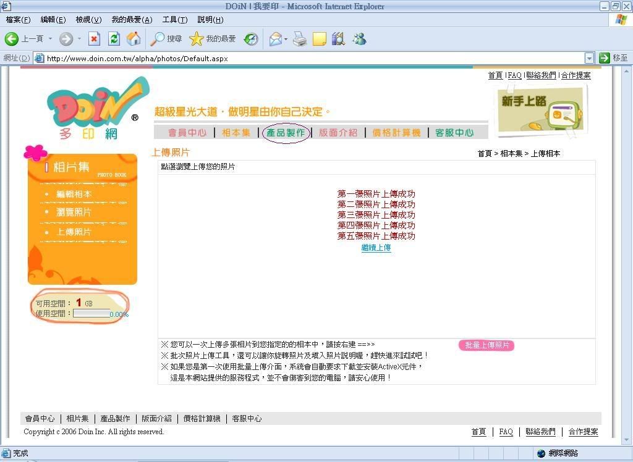Go to browser Home page icon
Screen dimensions: 633x462
click(x=133, y=39)
